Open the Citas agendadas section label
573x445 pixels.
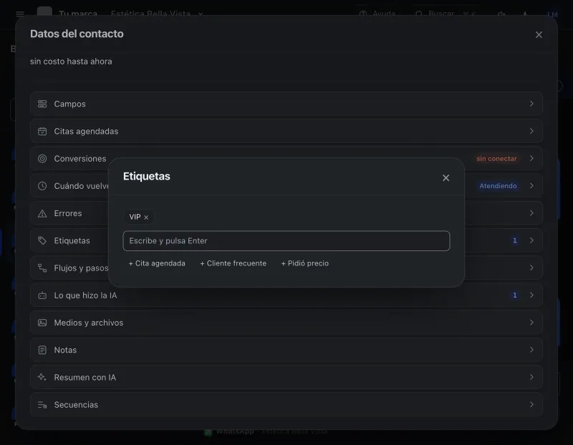[x=86, y=132]
